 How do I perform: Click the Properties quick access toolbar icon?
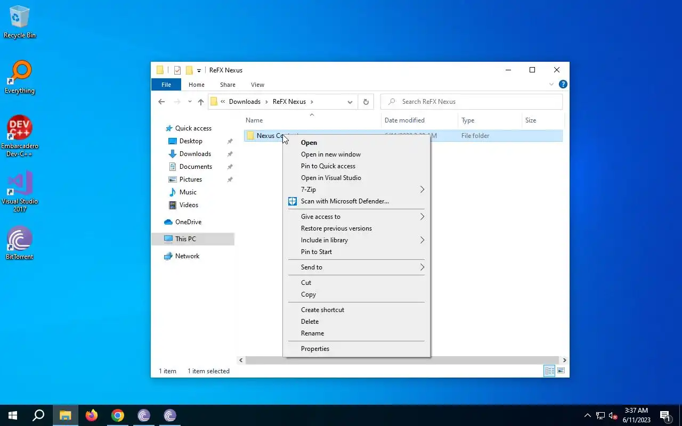click(177, 70)
